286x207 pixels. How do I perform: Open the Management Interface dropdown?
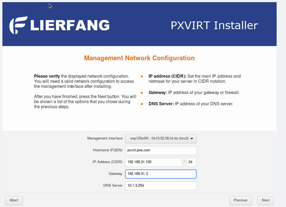pyautogui.click(x=161, y=138)
